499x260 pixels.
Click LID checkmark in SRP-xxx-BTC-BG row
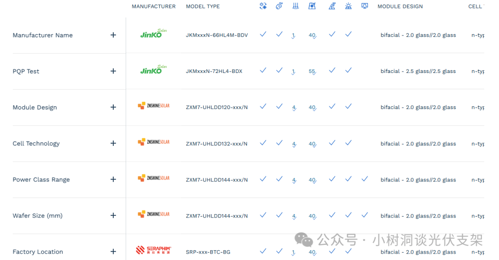click(x=348, y=251)
